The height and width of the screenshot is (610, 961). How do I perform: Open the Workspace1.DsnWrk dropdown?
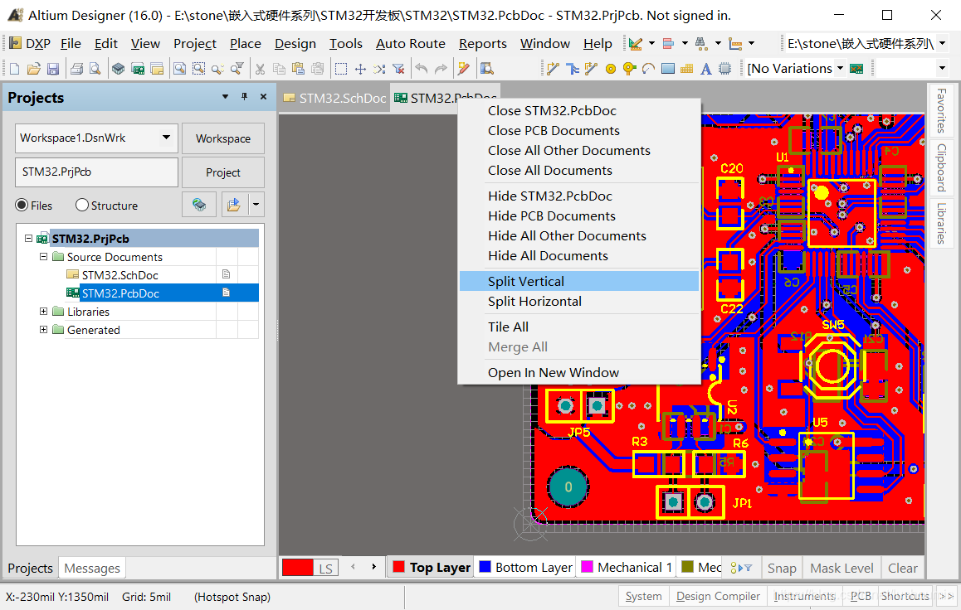(x=167, y=138)
